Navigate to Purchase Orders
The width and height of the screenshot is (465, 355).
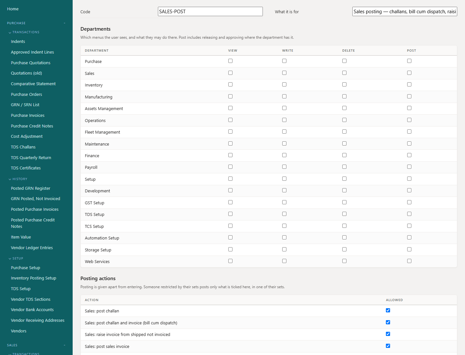(26, 95)
